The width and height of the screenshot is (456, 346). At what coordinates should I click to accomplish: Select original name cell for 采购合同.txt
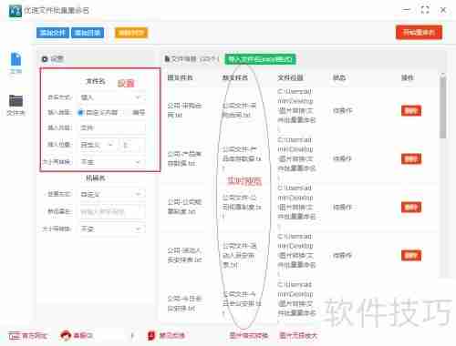(184, 110)
